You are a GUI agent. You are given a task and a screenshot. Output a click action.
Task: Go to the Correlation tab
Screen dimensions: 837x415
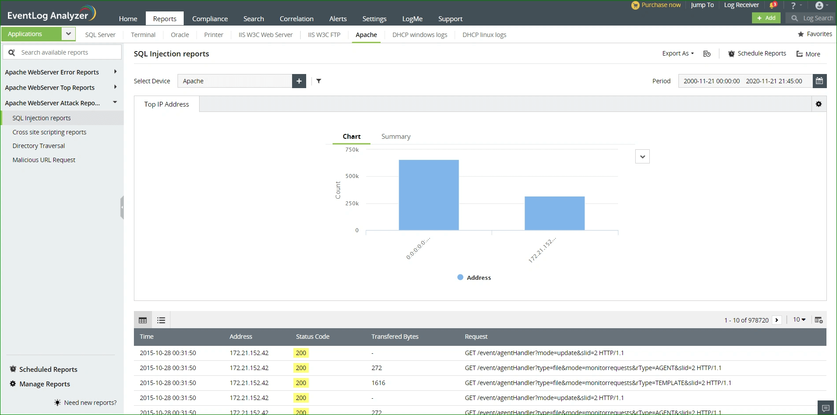(x=296, y=19)
